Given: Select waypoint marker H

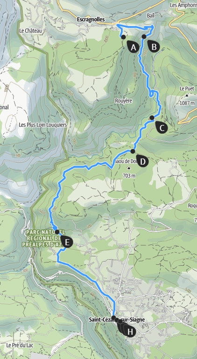Looking at the screenshot, I should pos(130,331).
